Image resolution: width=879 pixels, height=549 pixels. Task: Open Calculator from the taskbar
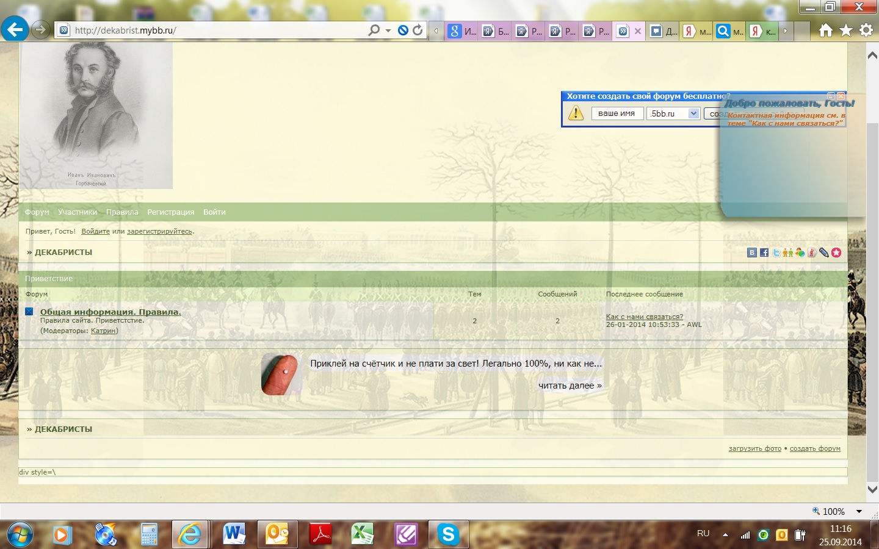[x=149, y=535]
